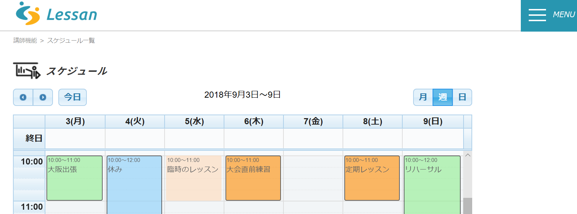
Task: Click the scrollbar up arrow in calendar
Action: coord(468,155)
